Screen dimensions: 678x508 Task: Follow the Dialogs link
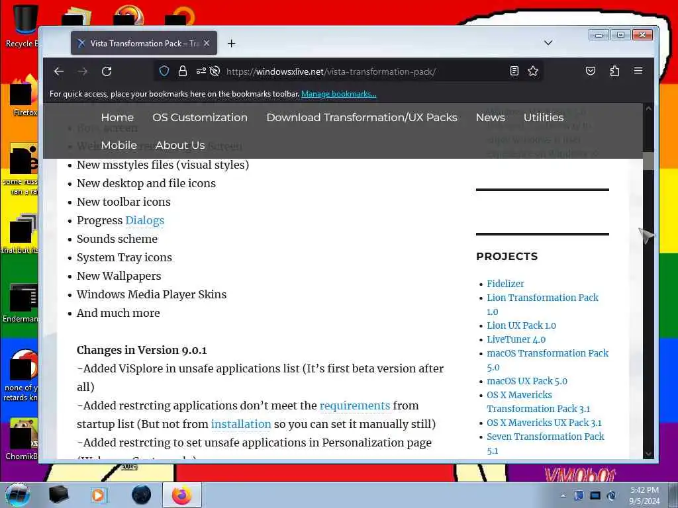click(145, 220)
